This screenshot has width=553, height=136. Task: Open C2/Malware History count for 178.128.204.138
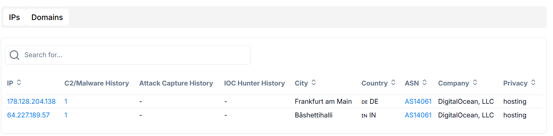(x=66, y=101)
